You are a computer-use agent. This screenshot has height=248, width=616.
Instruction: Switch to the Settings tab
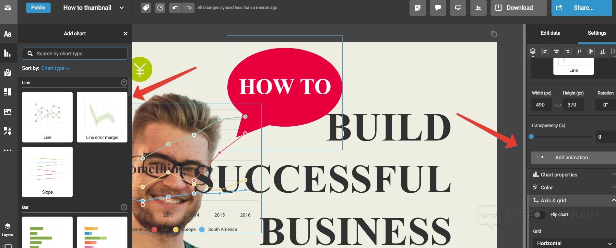597,33
